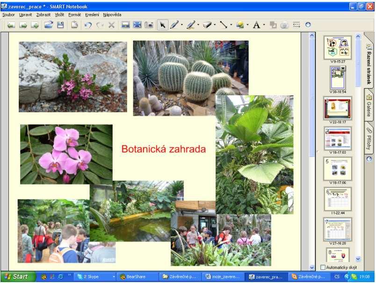The height and width of the screenshot is (283, 376).
Task: Click the transparency tool icon
Action: coord(284,25)
